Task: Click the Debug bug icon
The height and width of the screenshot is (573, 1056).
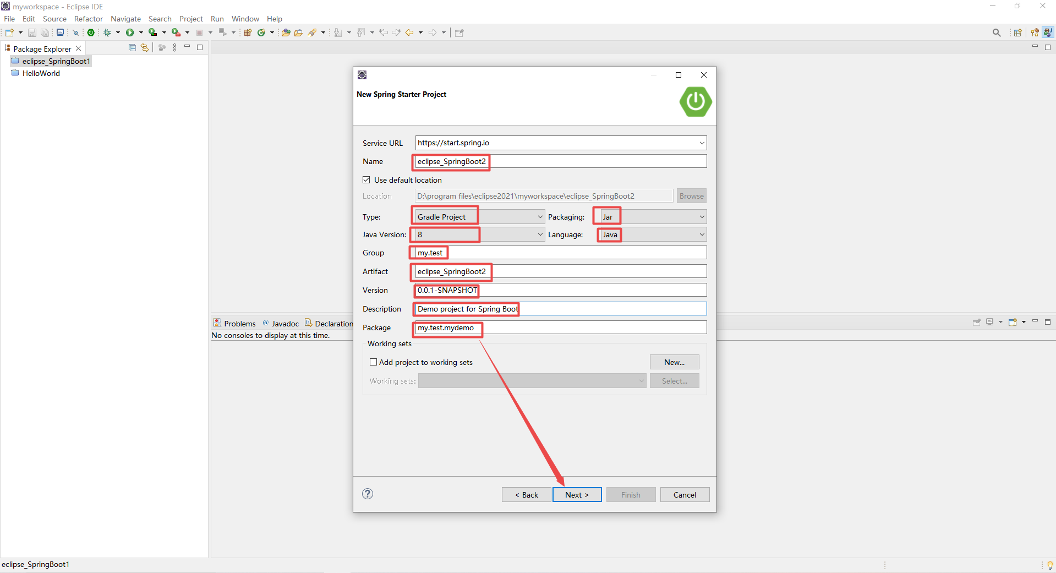Action: pos(107,32)
